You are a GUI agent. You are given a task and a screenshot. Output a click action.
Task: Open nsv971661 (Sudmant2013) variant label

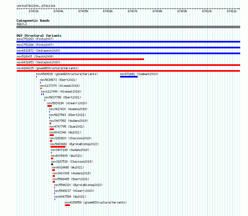139,74
